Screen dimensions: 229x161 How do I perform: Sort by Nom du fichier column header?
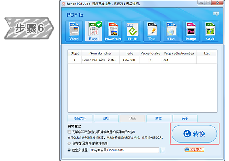coord(100,53)
